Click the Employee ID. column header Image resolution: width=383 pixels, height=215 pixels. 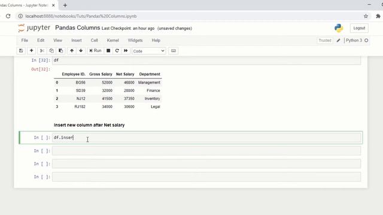(x=74, y=74)
